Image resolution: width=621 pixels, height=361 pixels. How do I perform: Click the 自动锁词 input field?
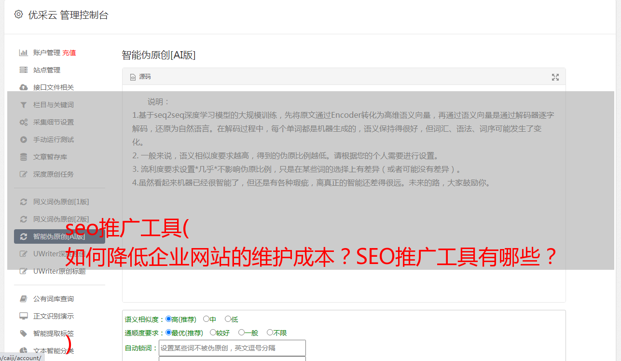click(x=232, y=348)
